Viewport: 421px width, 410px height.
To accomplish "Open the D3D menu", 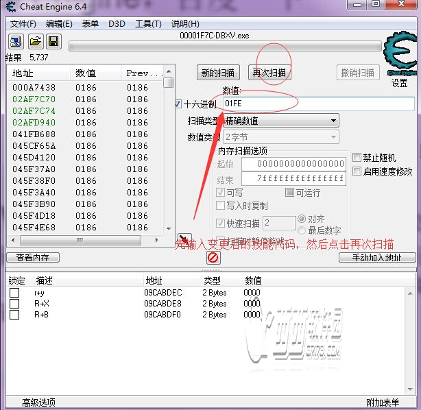I will pyautogui.click(x=117, y=24).
